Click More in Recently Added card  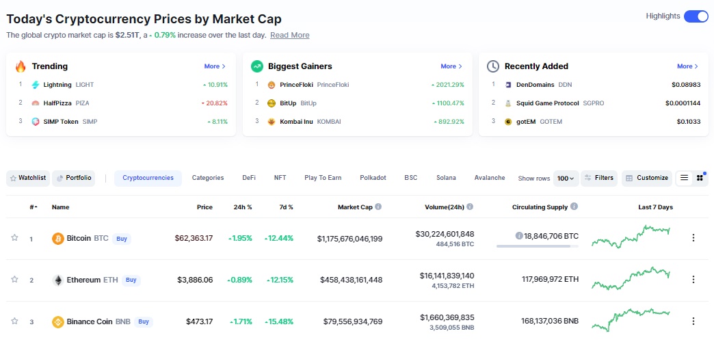pos(687,66)
